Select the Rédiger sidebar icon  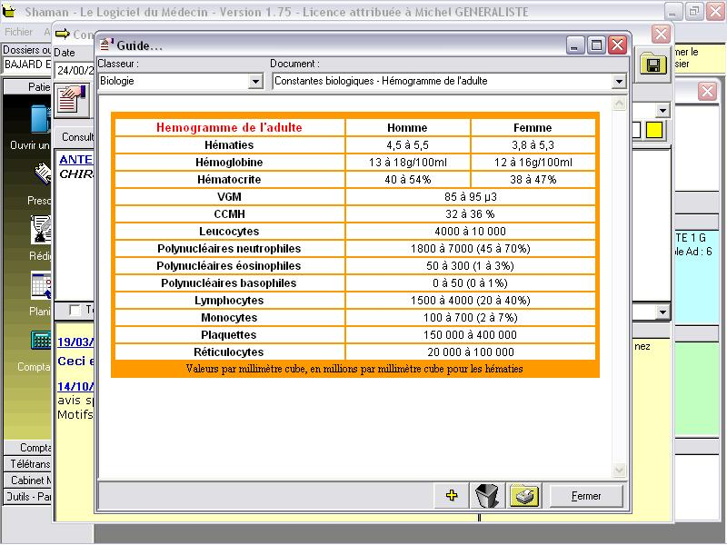41,230
